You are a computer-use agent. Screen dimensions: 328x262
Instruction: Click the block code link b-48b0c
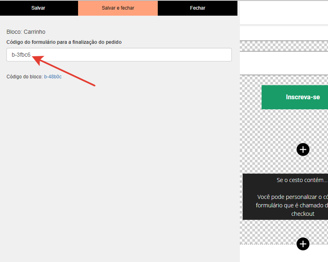point(53,77)
